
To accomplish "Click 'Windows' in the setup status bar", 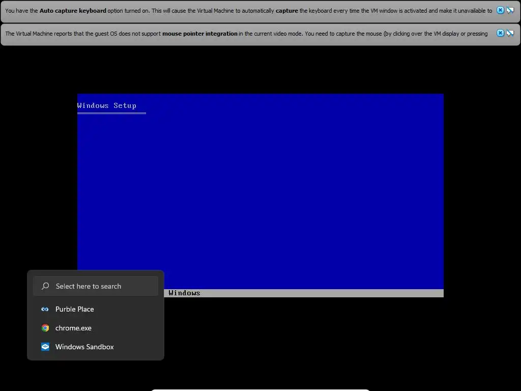I will tap(184, 293).
